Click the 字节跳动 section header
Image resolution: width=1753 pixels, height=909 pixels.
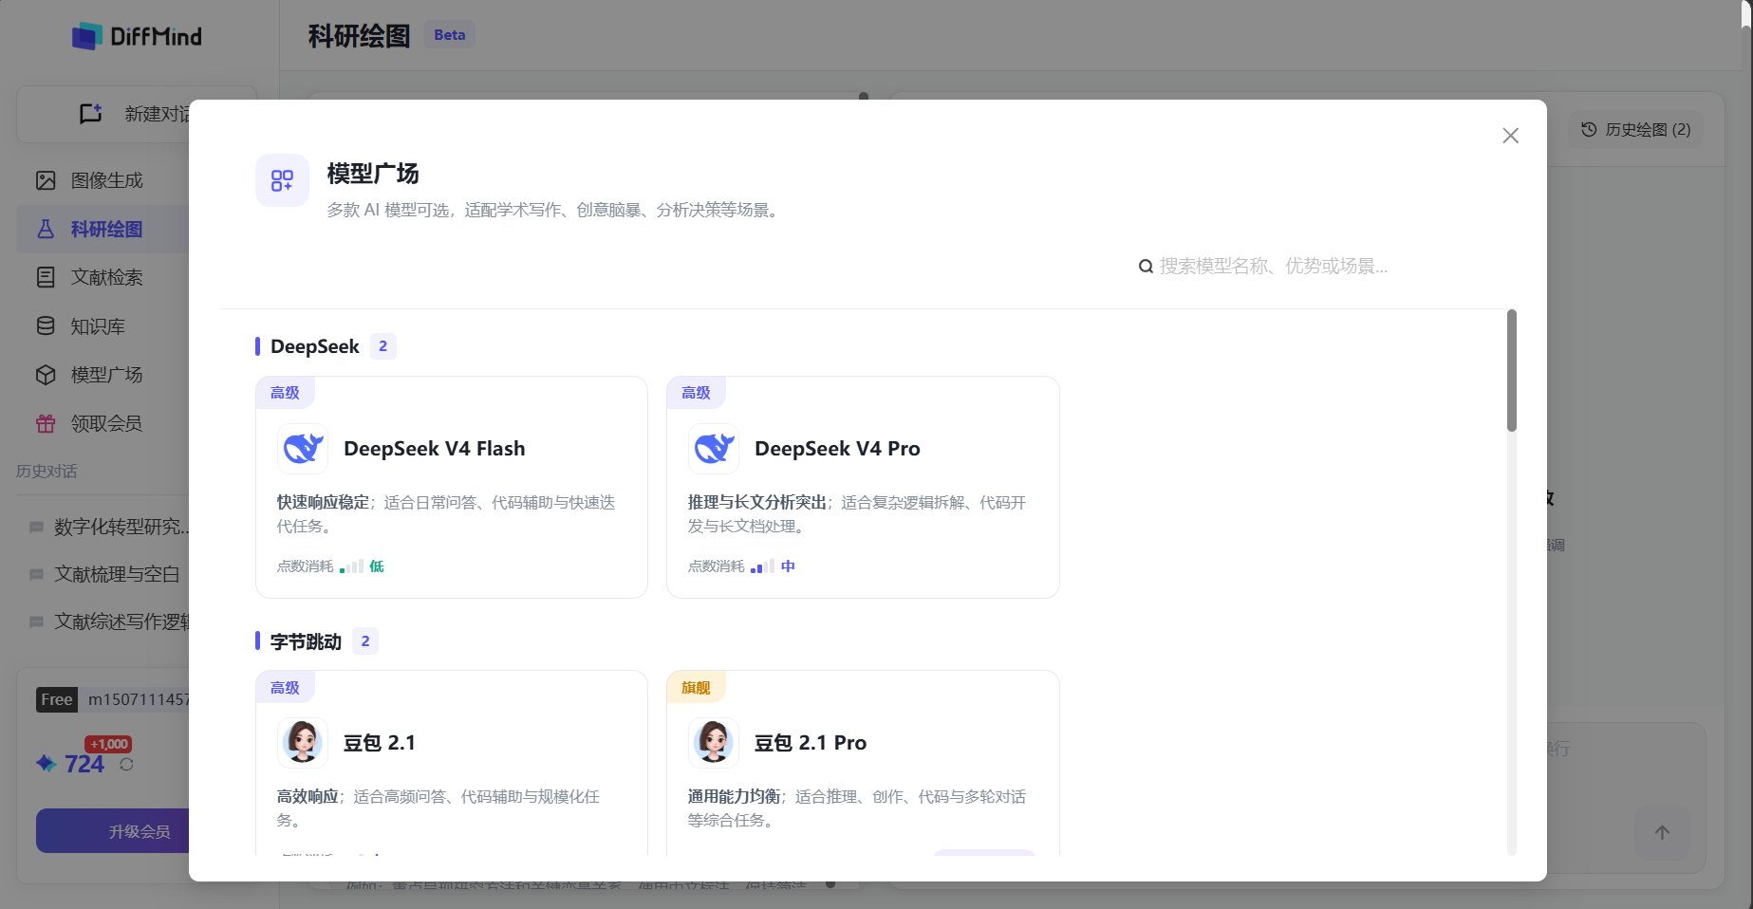coord(306,641)
